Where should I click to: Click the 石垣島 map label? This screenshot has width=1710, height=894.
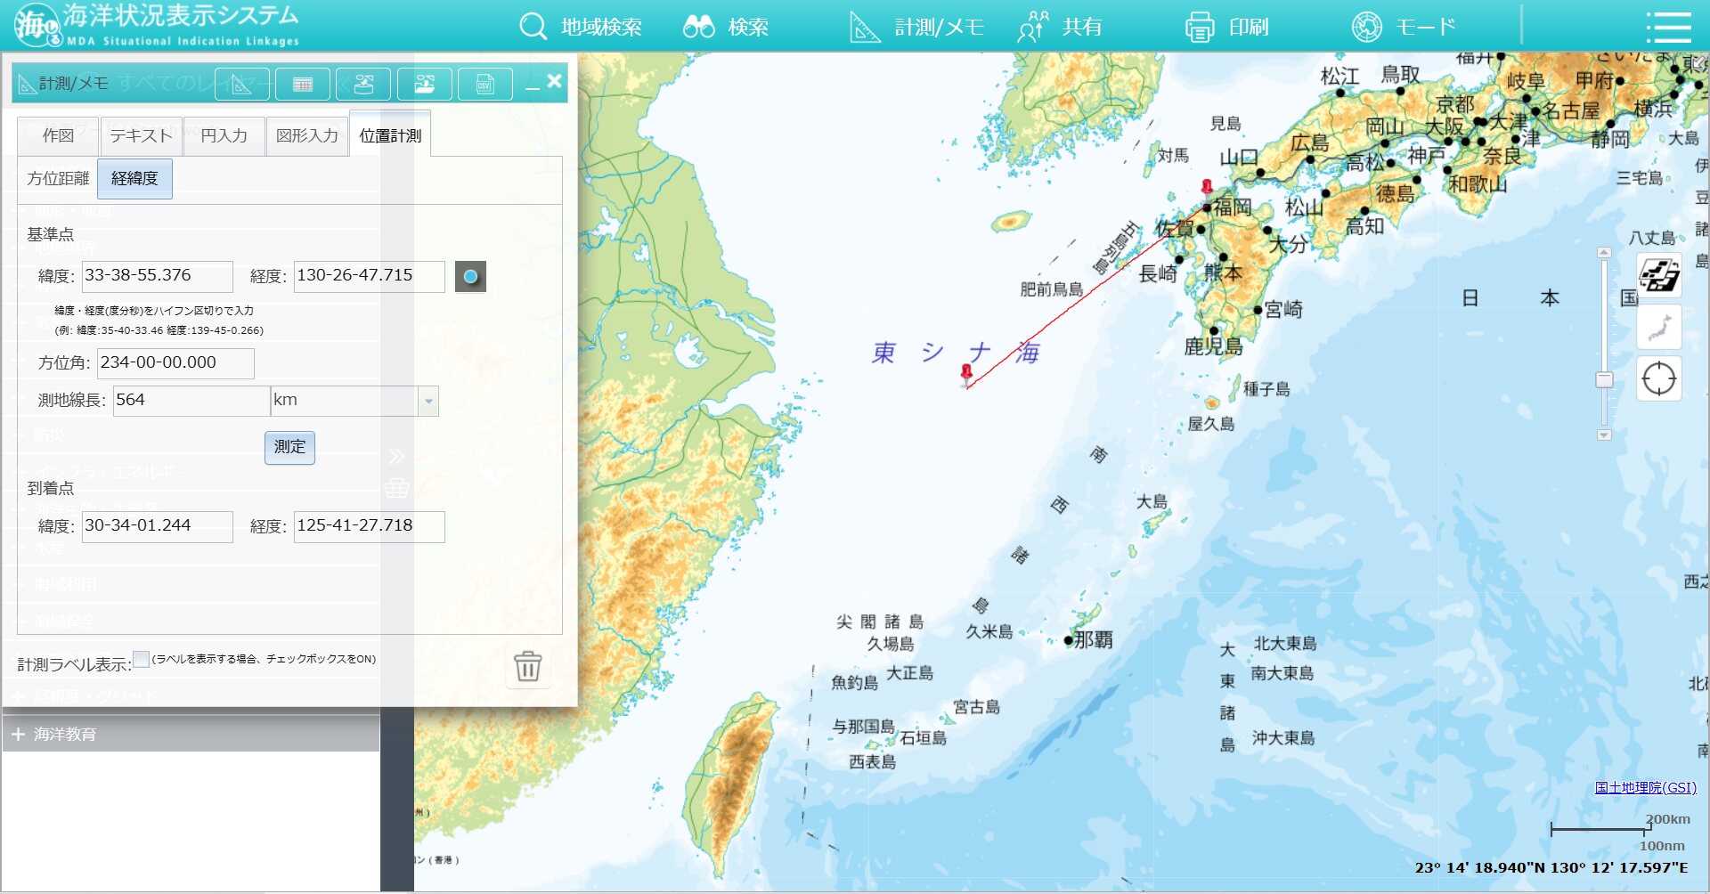point(923,737)
